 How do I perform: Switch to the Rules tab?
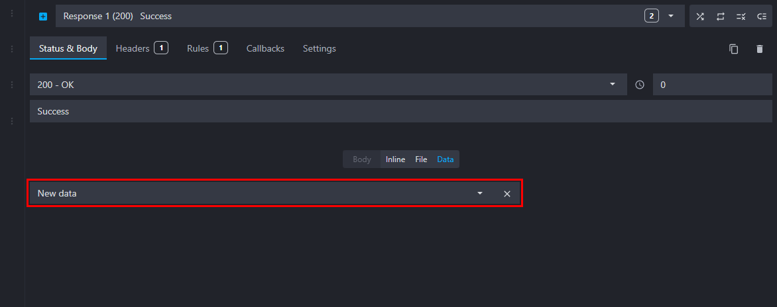(x=198, y=48)
